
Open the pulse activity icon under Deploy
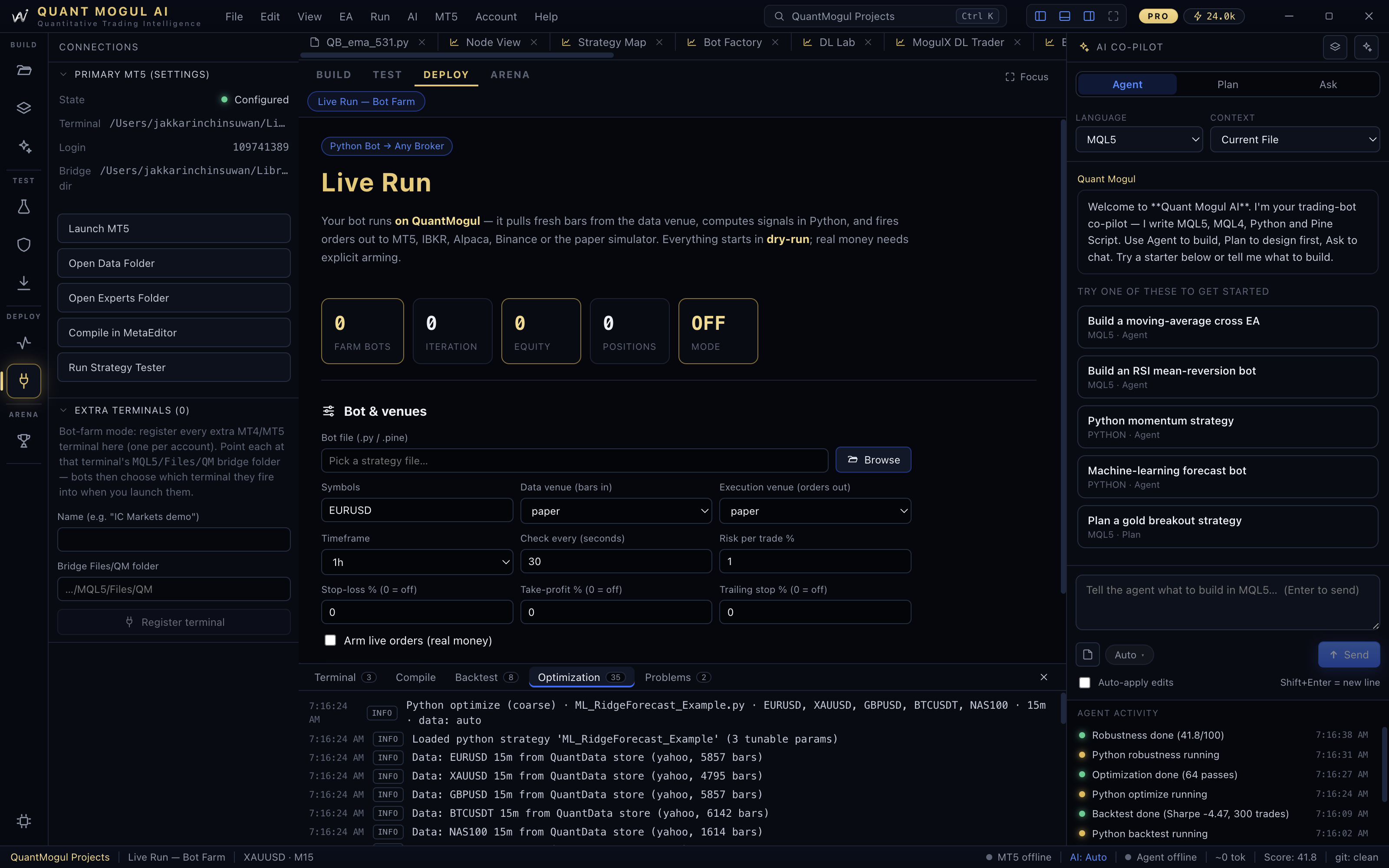pyautogui.click(x=23, y=343)
